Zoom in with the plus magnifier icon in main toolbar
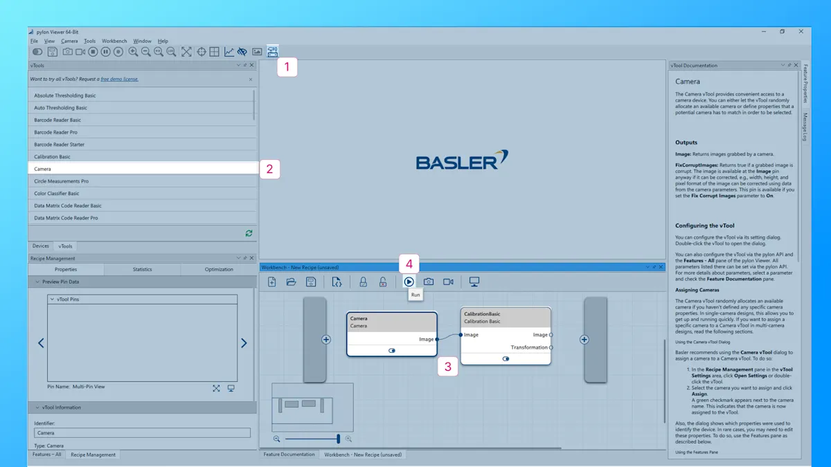The image size is (831, 467). point(133,52)
